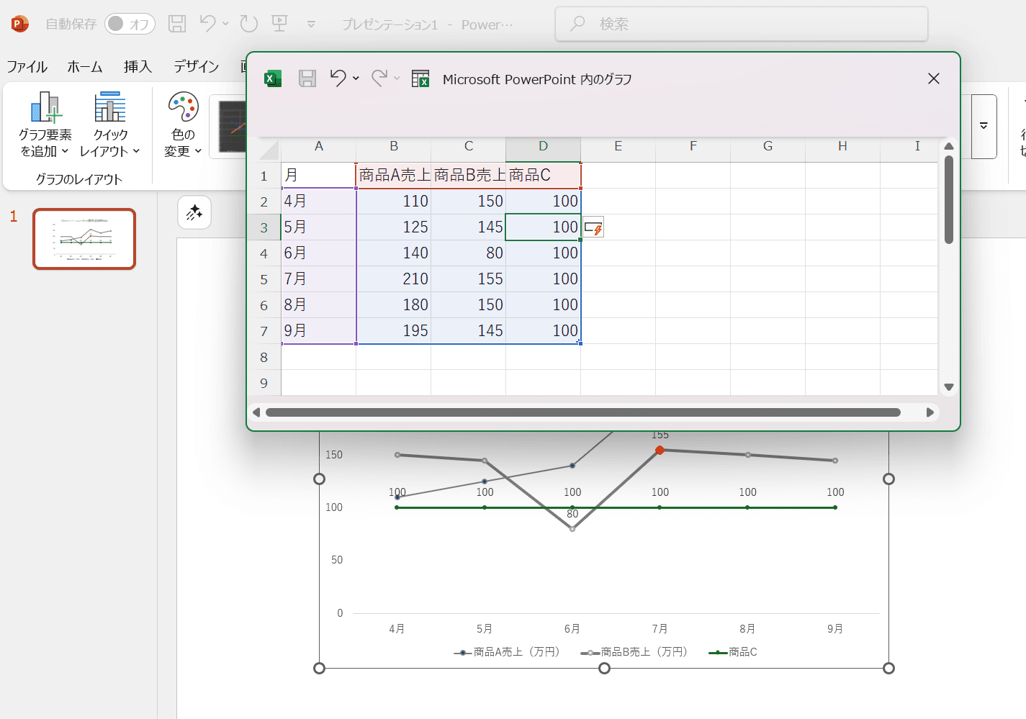The width and height of the screenshot is (1026, 719).
Task: Click the search box in title bar
Action: (742, 24)
